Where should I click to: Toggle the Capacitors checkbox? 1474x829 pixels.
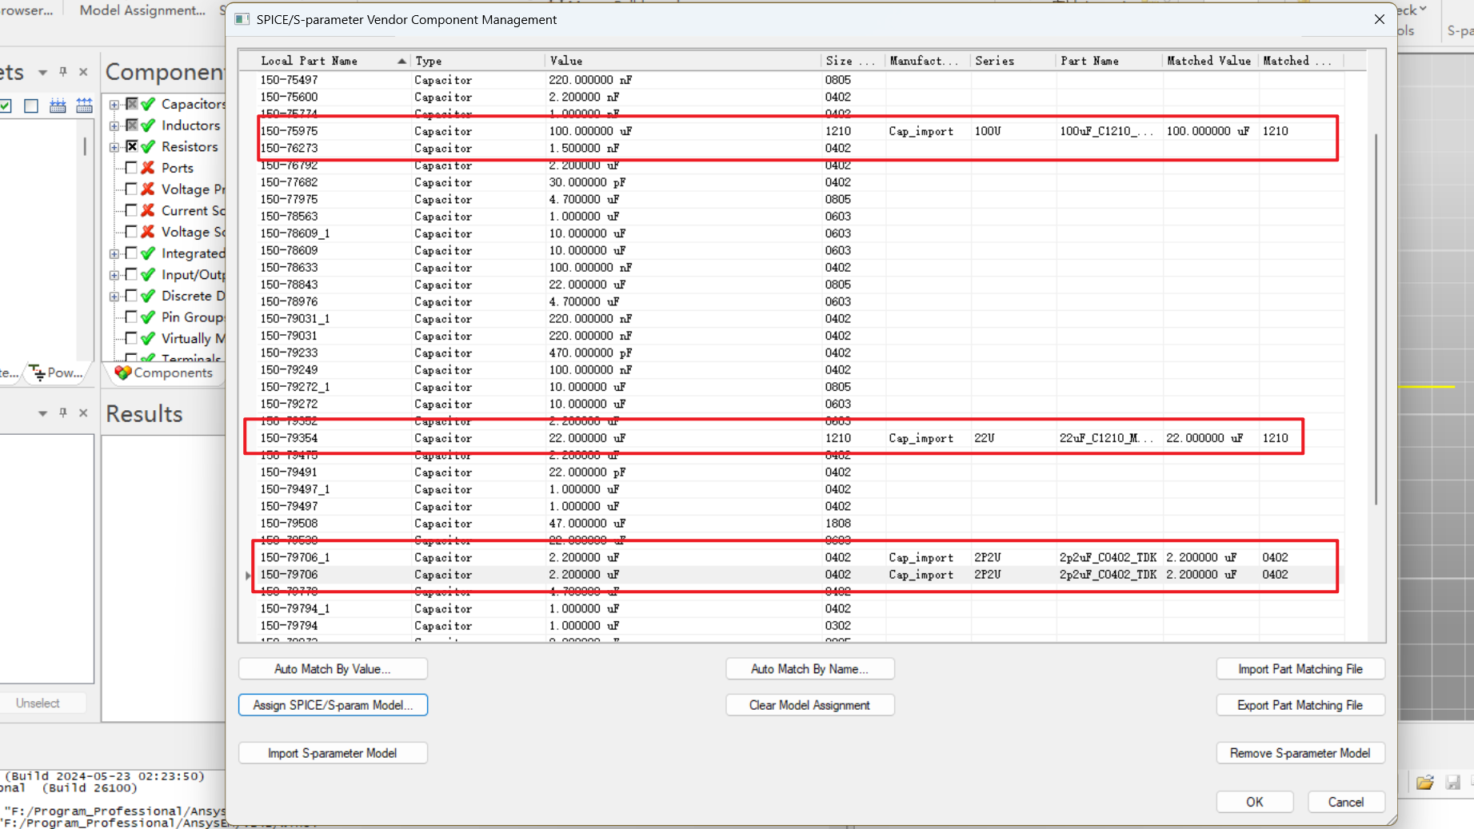(x=132, y=104)
